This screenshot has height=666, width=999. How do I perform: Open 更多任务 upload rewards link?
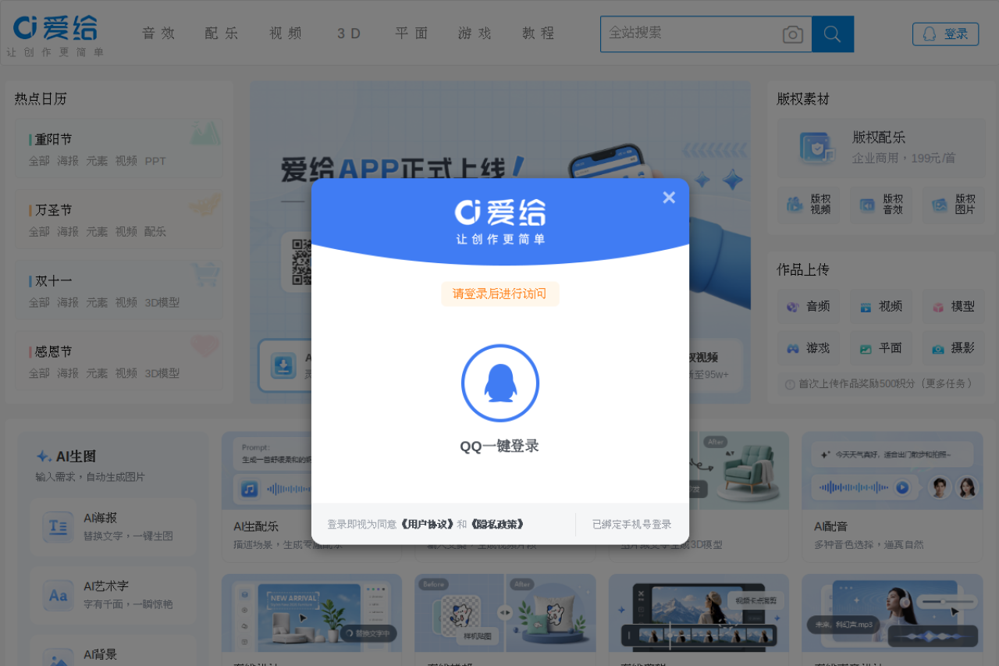[x=947, y=384]
